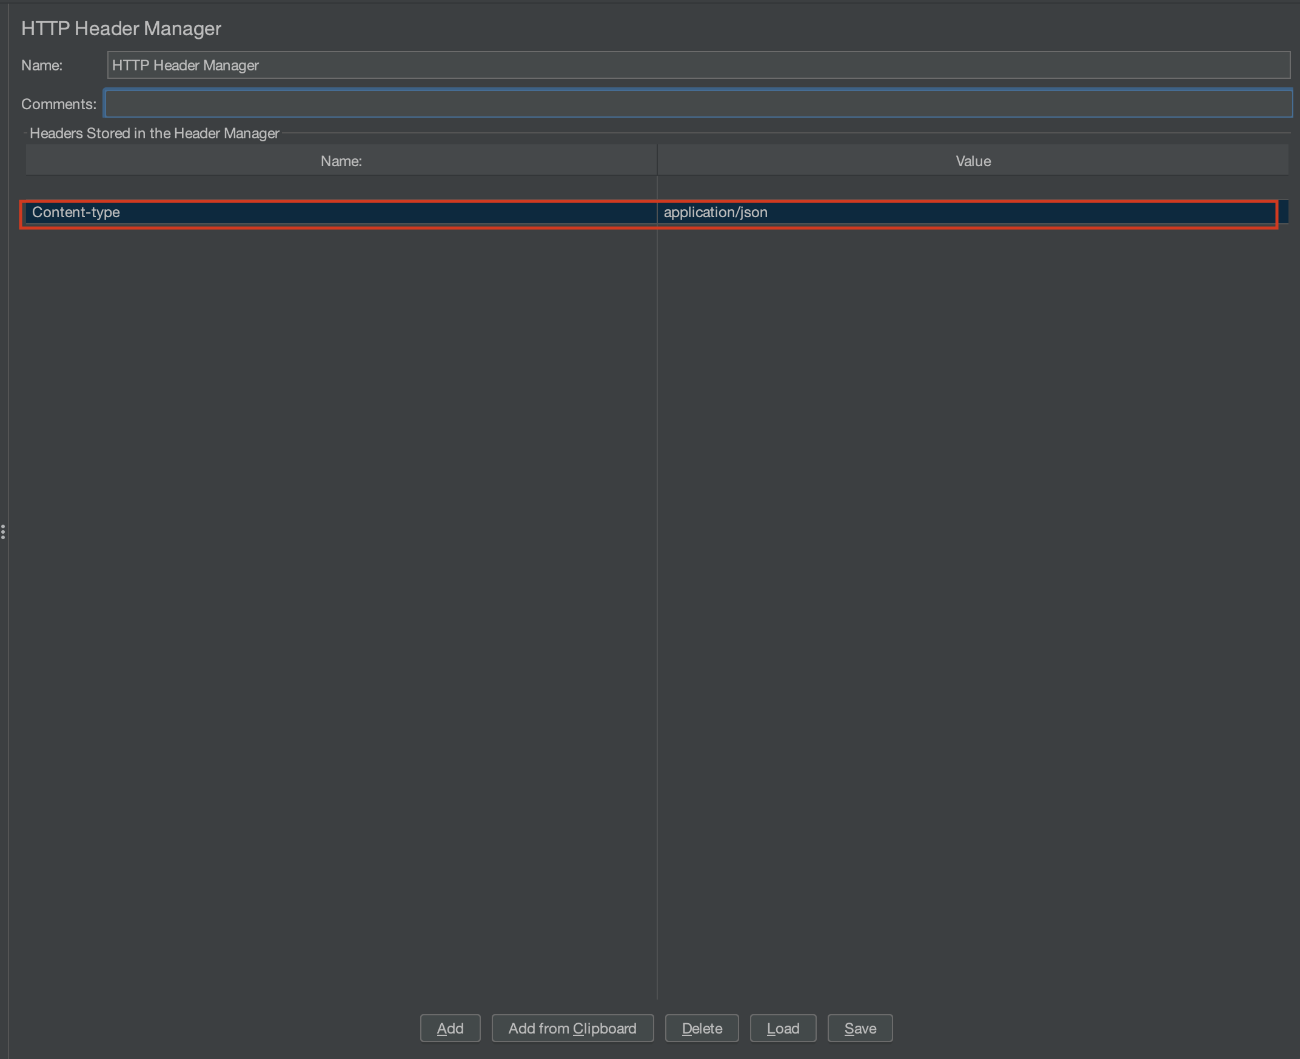This screenshot has height=1059, width=1300.
Task: Click empty table area below Content-type row
Action: (x=340, y=549)
